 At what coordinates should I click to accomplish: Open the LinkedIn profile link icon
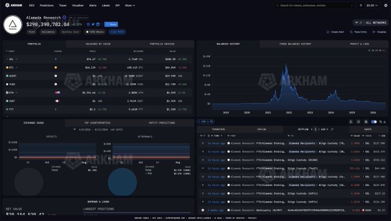point(98,24)
